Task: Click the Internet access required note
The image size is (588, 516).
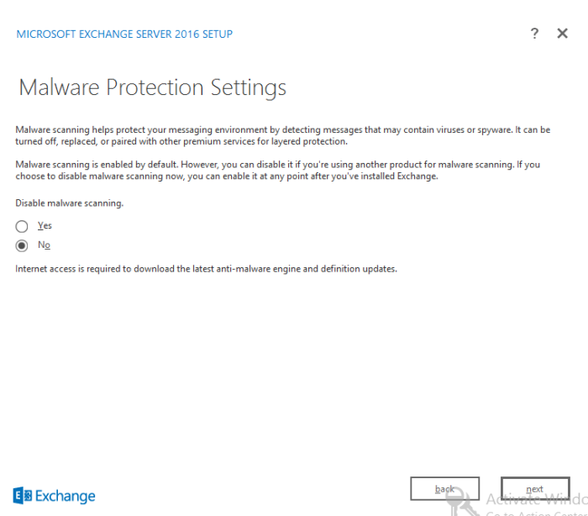Action: [206, 269]
